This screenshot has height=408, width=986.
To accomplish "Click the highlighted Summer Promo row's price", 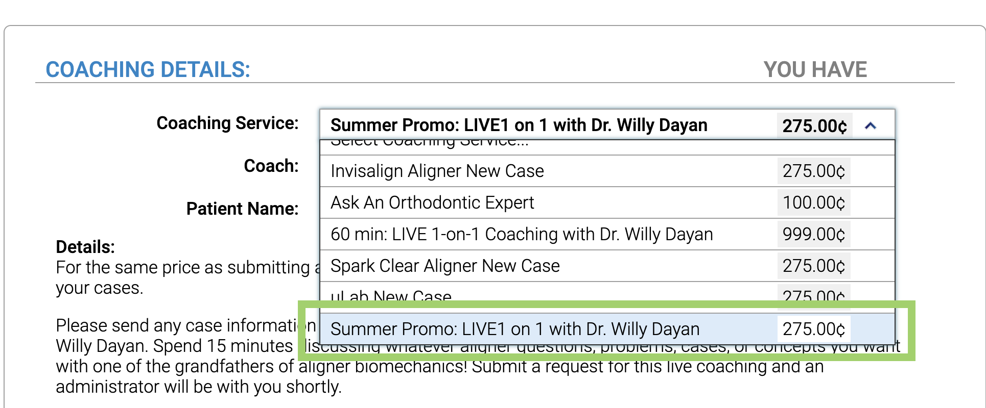I will click(813, 329).
